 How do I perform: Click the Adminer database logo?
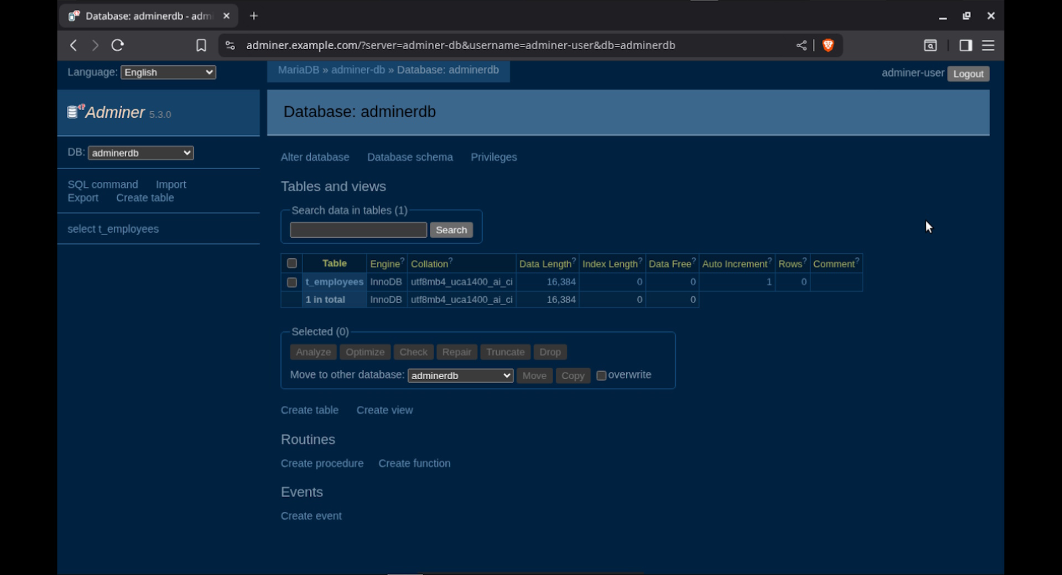pos(72,112)
